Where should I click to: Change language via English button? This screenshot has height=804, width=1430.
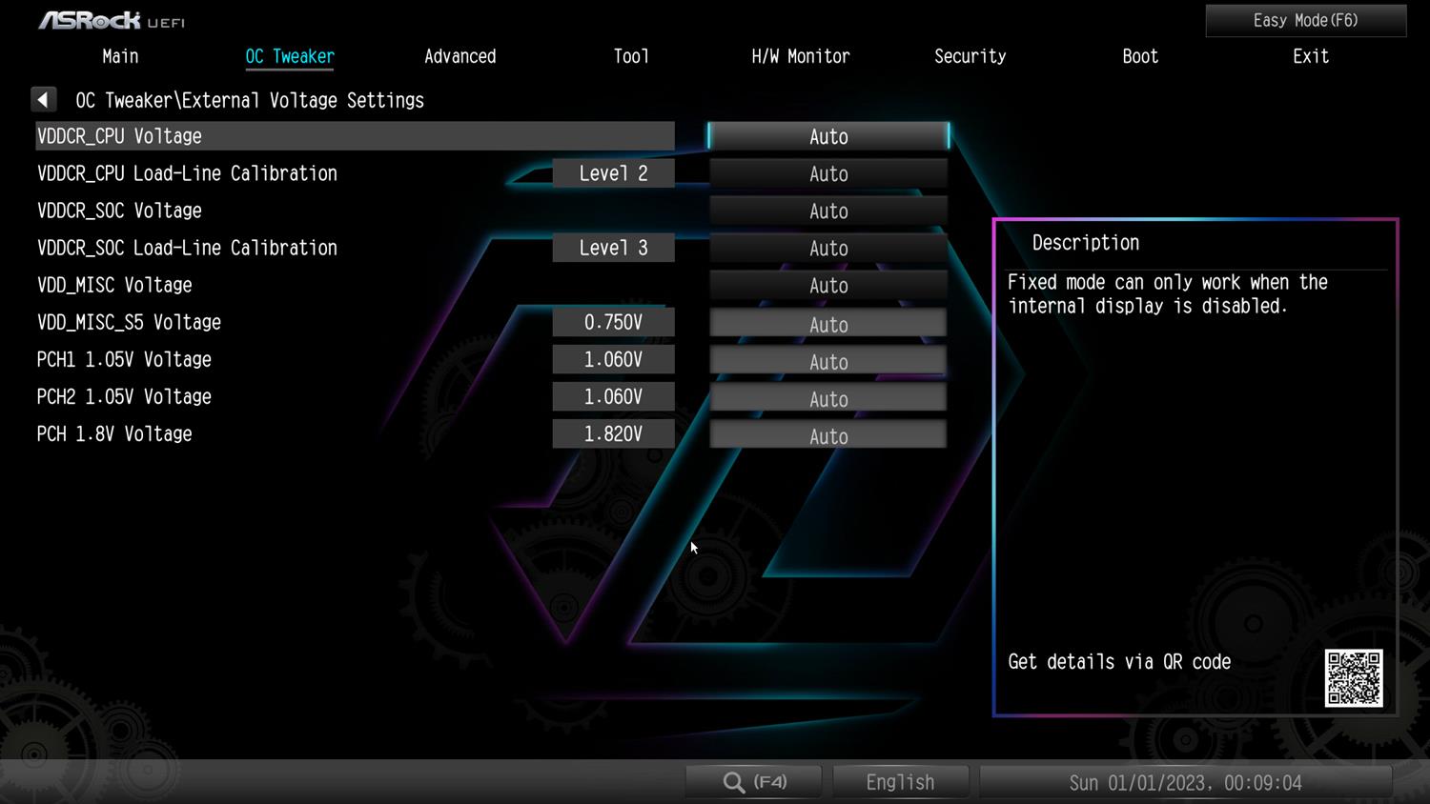coord(900,782)
